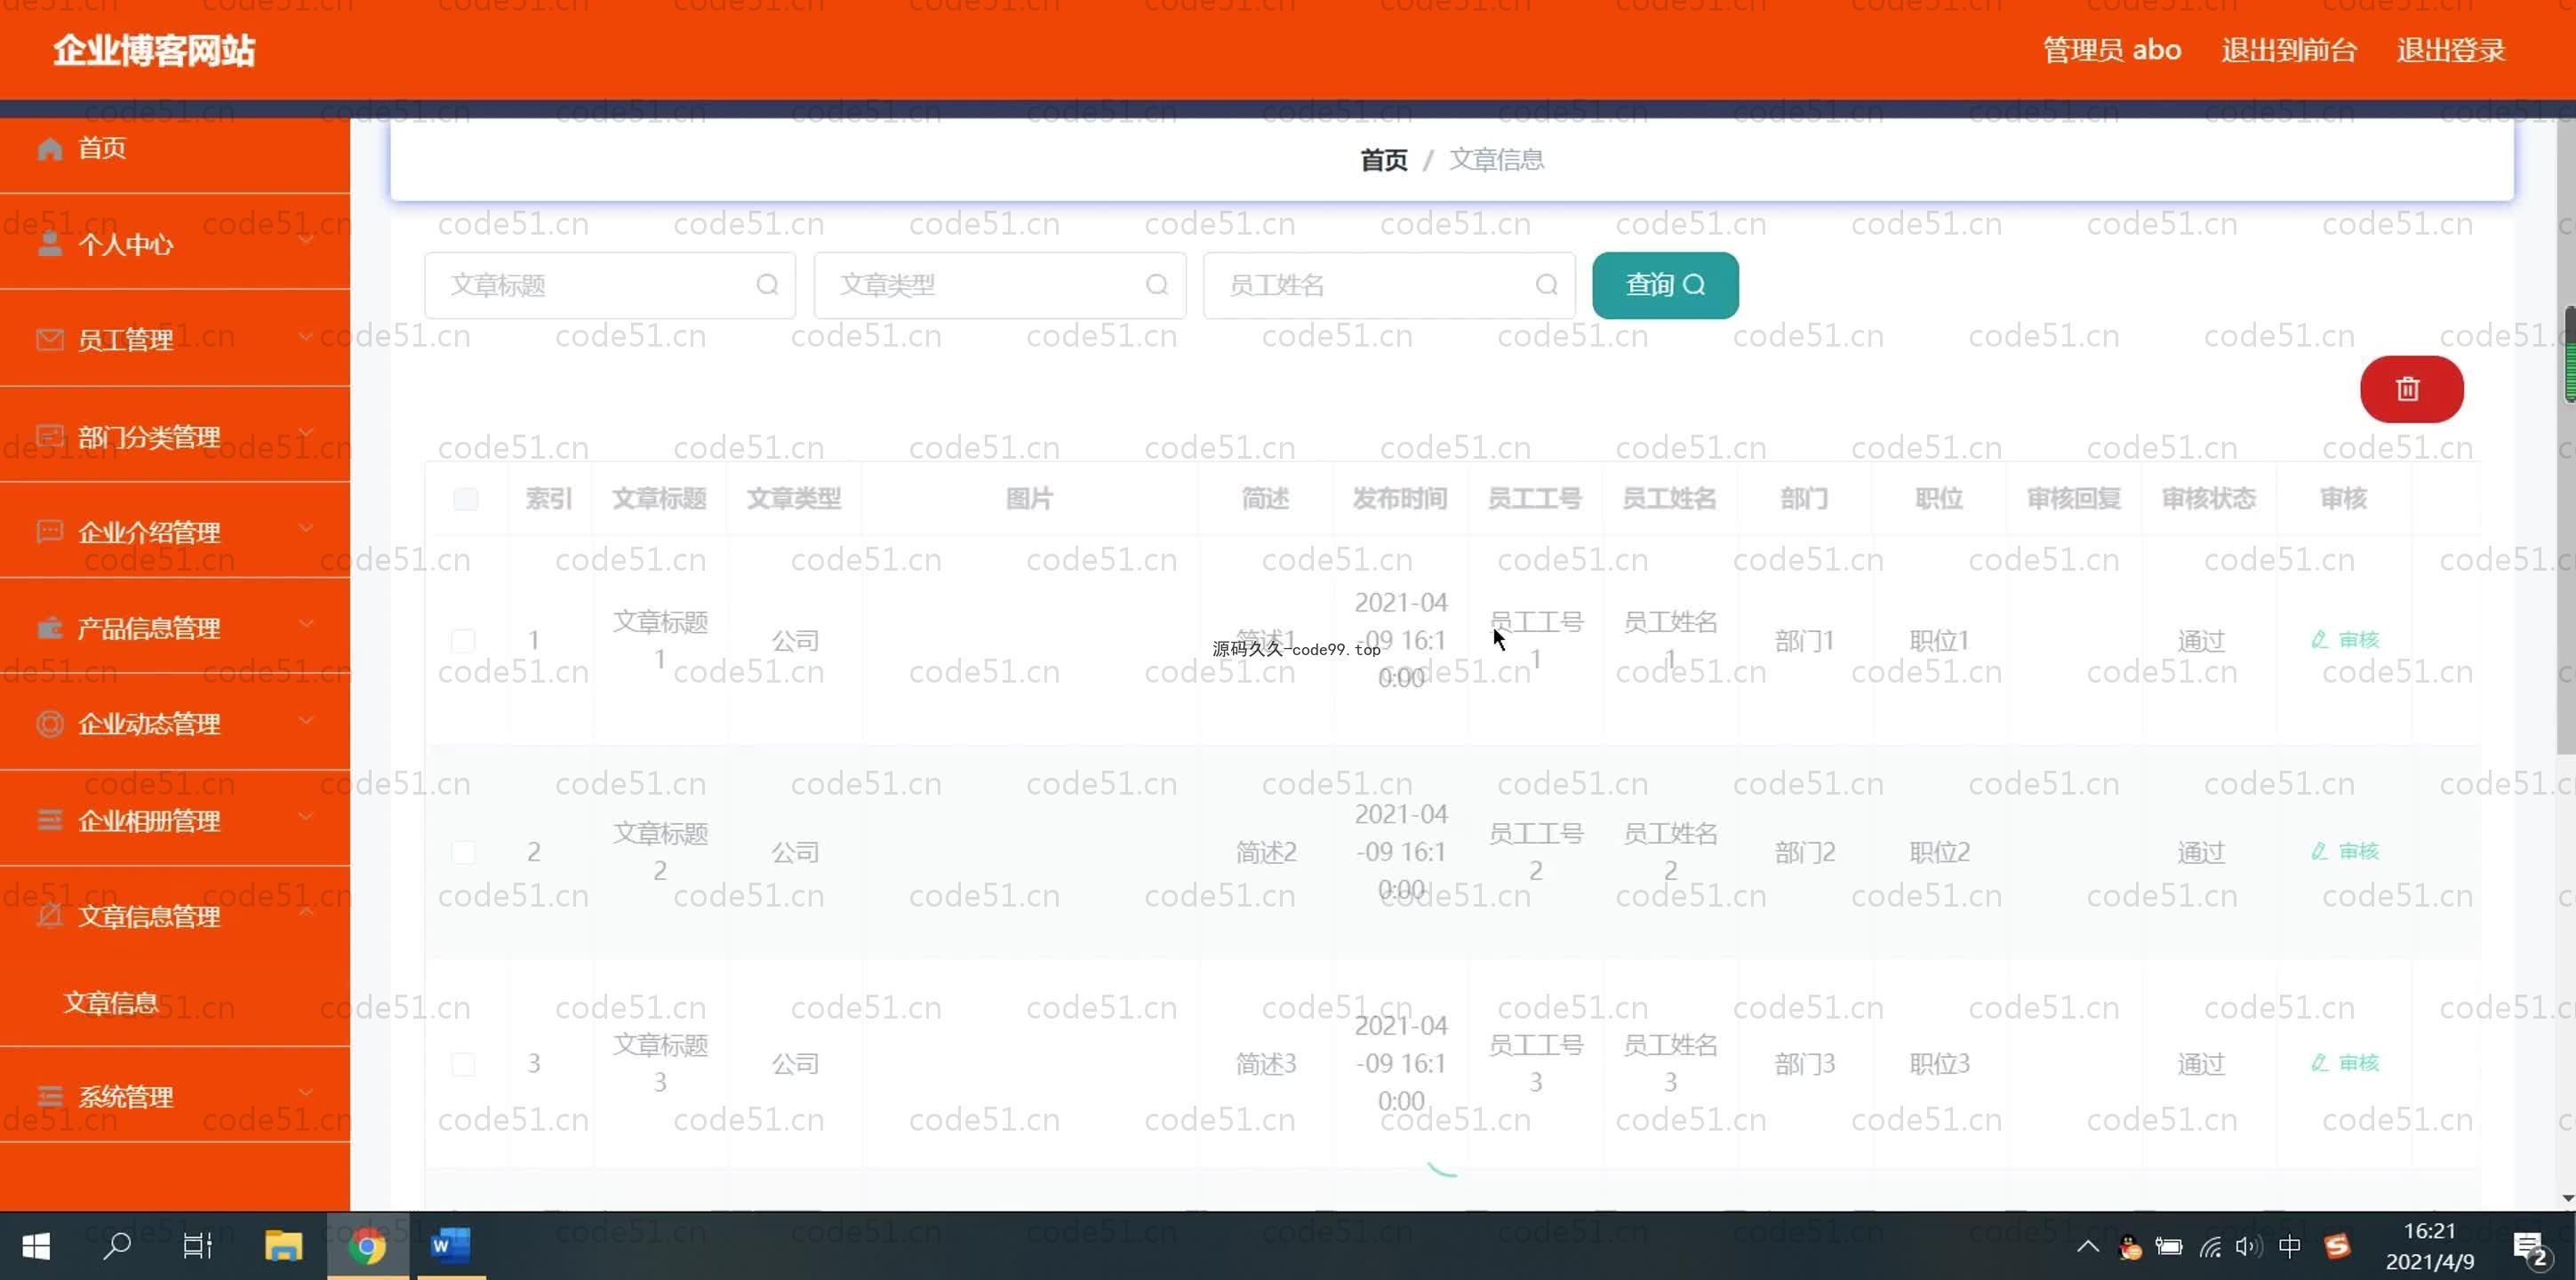Click 审核 for row 文章标题3
The image size is (2576, 1280).
click(2345, 1063)
